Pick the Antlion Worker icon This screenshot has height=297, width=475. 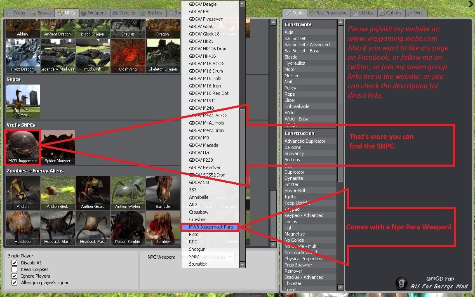coord(128,193)
